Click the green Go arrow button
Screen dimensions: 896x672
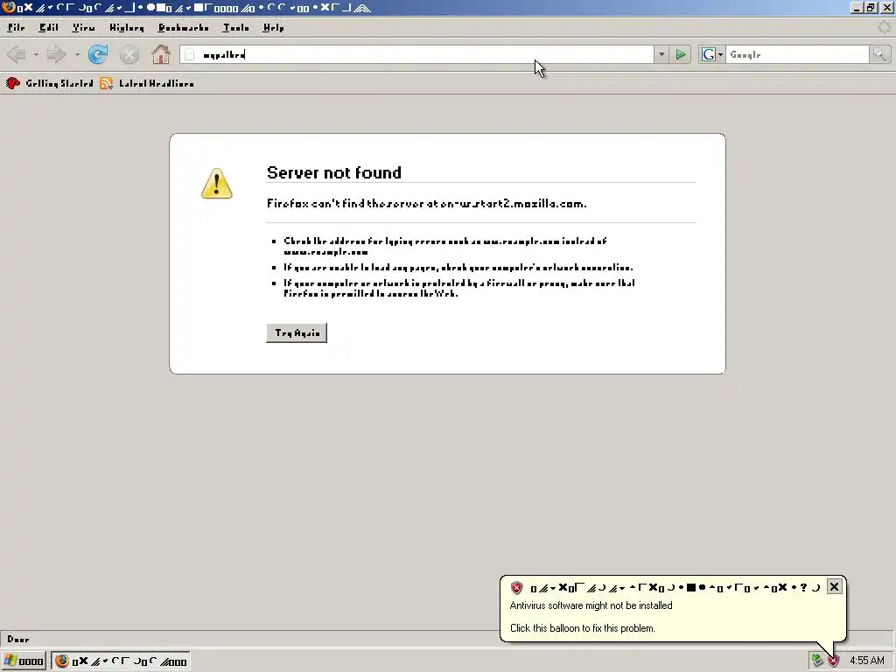coord(680,54)
